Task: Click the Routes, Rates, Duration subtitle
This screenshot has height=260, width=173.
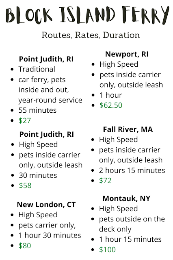Action: [x=91, y=35]
